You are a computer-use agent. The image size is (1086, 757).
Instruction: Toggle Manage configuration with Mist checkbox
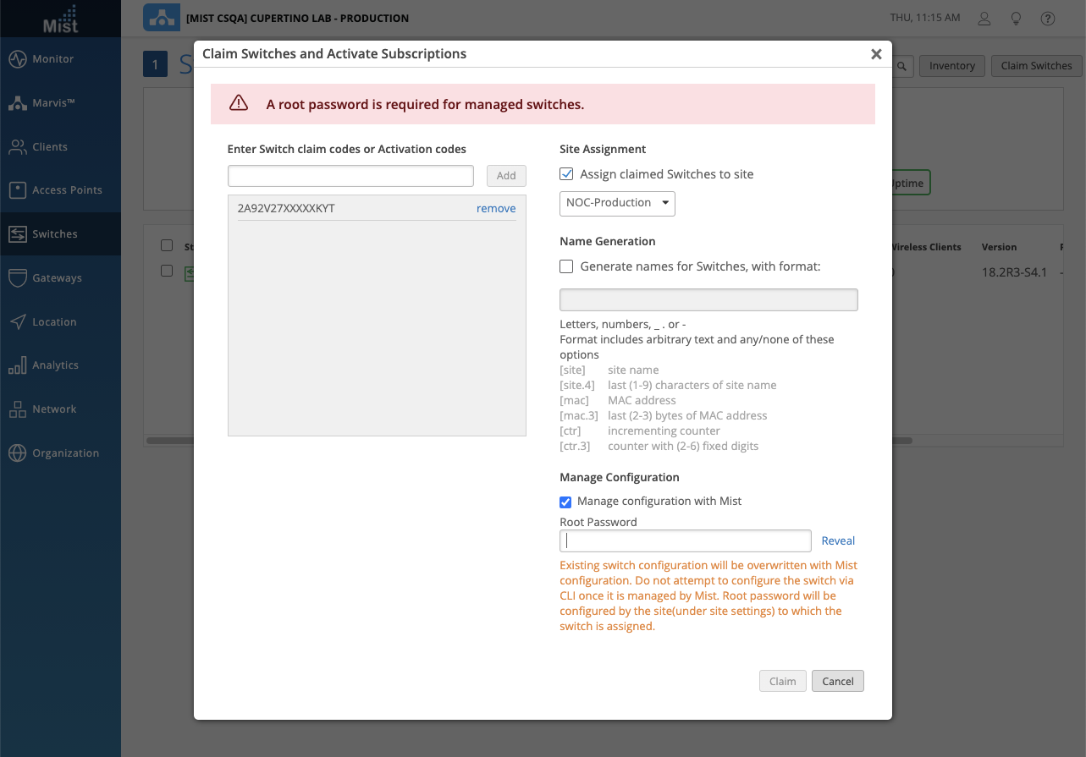click(566, 502)
